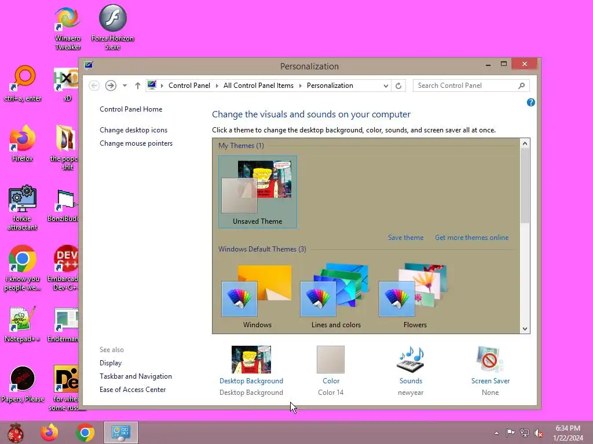The image size is (593, 444).
Task: Expand root breadcrumb arrow before Control Panel
Action: [162, 86]
